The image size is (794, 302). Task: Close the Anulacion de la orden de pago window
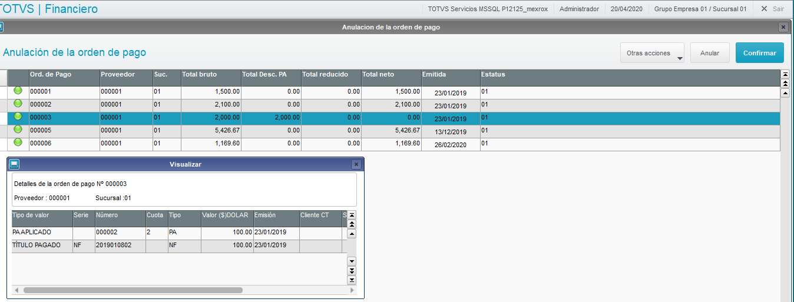(x=783, y=27)
